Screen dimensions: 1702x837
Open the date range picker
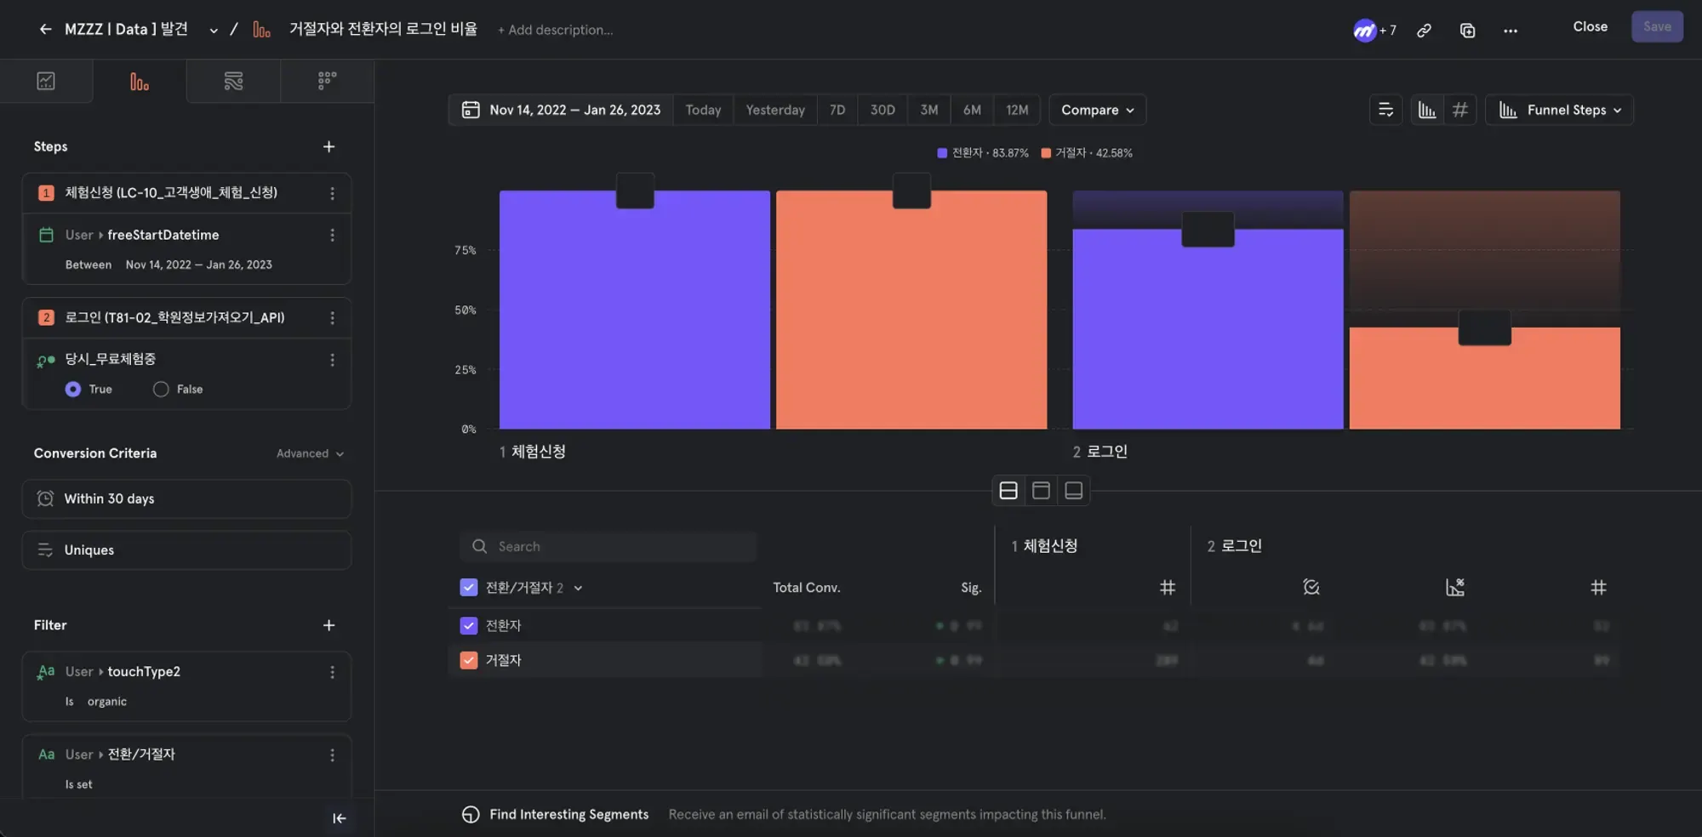pyautogui.click(x=561, y=110)
